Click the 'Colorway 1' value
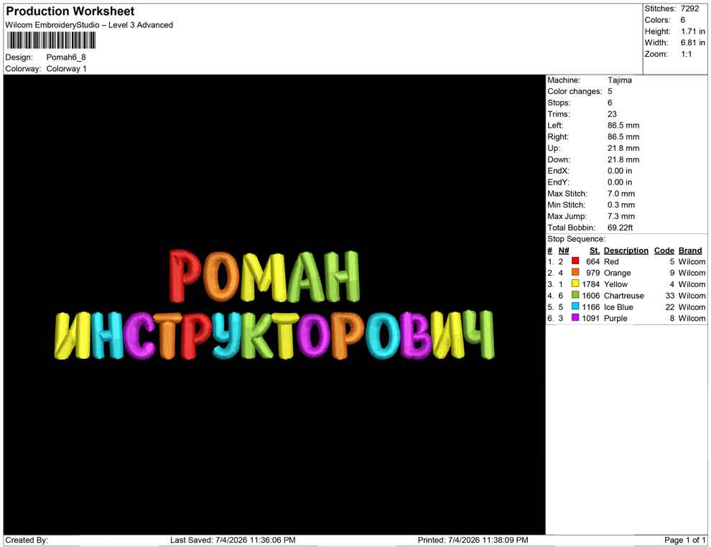This screenshot has height=547, width=711. [x=66, y=69]
